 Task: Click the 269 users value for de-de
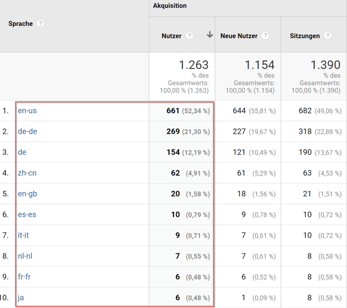pyautogui.click(x=173, y=131)
